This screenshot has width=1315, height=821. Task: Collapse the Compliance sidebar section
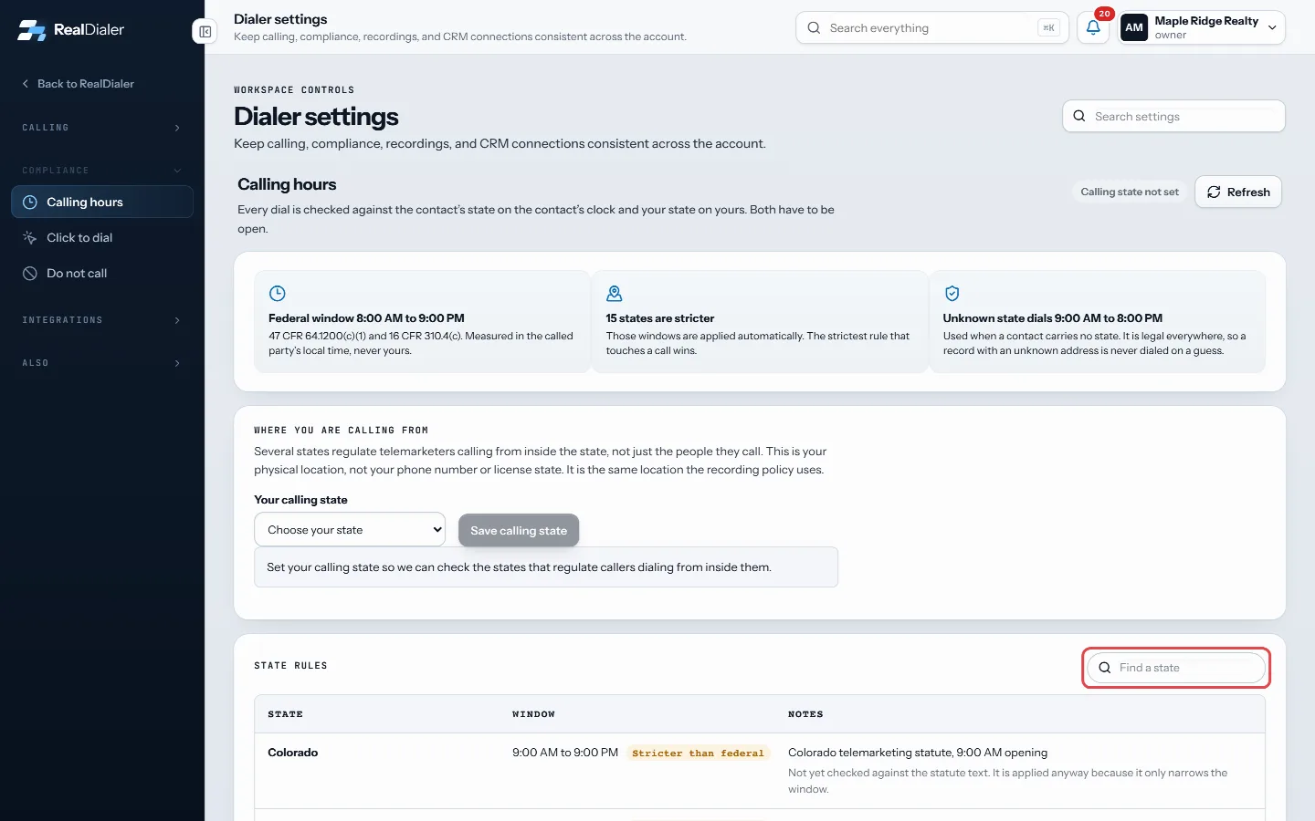coord(102,171)
